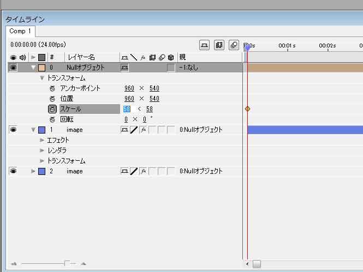The width and height of the screenshot is (363, 272).
Task: Click the shy switch on the Nullオブジェクト layer
Action: click(124, 68)
